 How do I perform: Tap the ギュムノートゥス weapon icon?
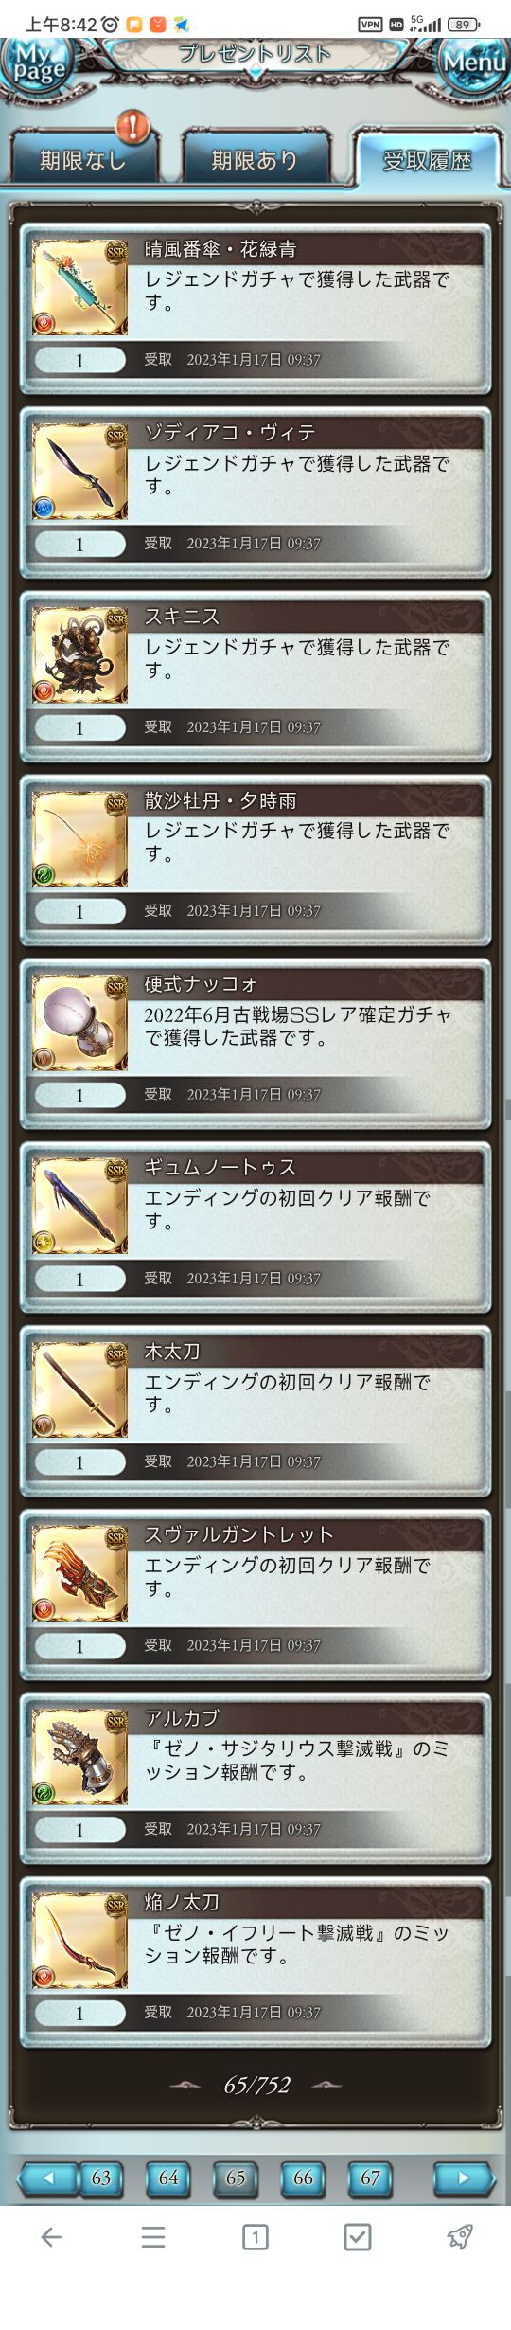[80, 1206]
